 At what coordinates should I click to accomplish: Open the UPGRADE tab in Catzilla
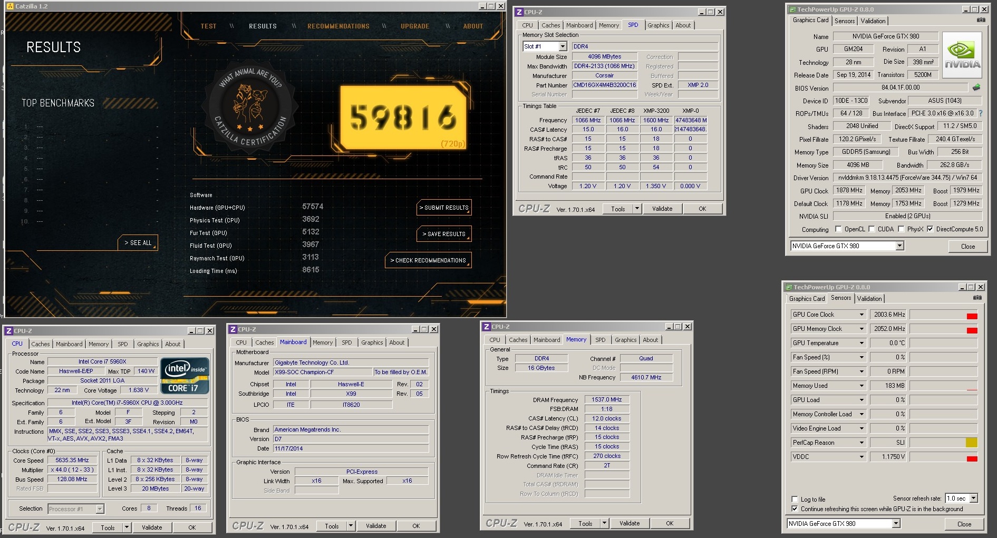(x=415, y=26)
